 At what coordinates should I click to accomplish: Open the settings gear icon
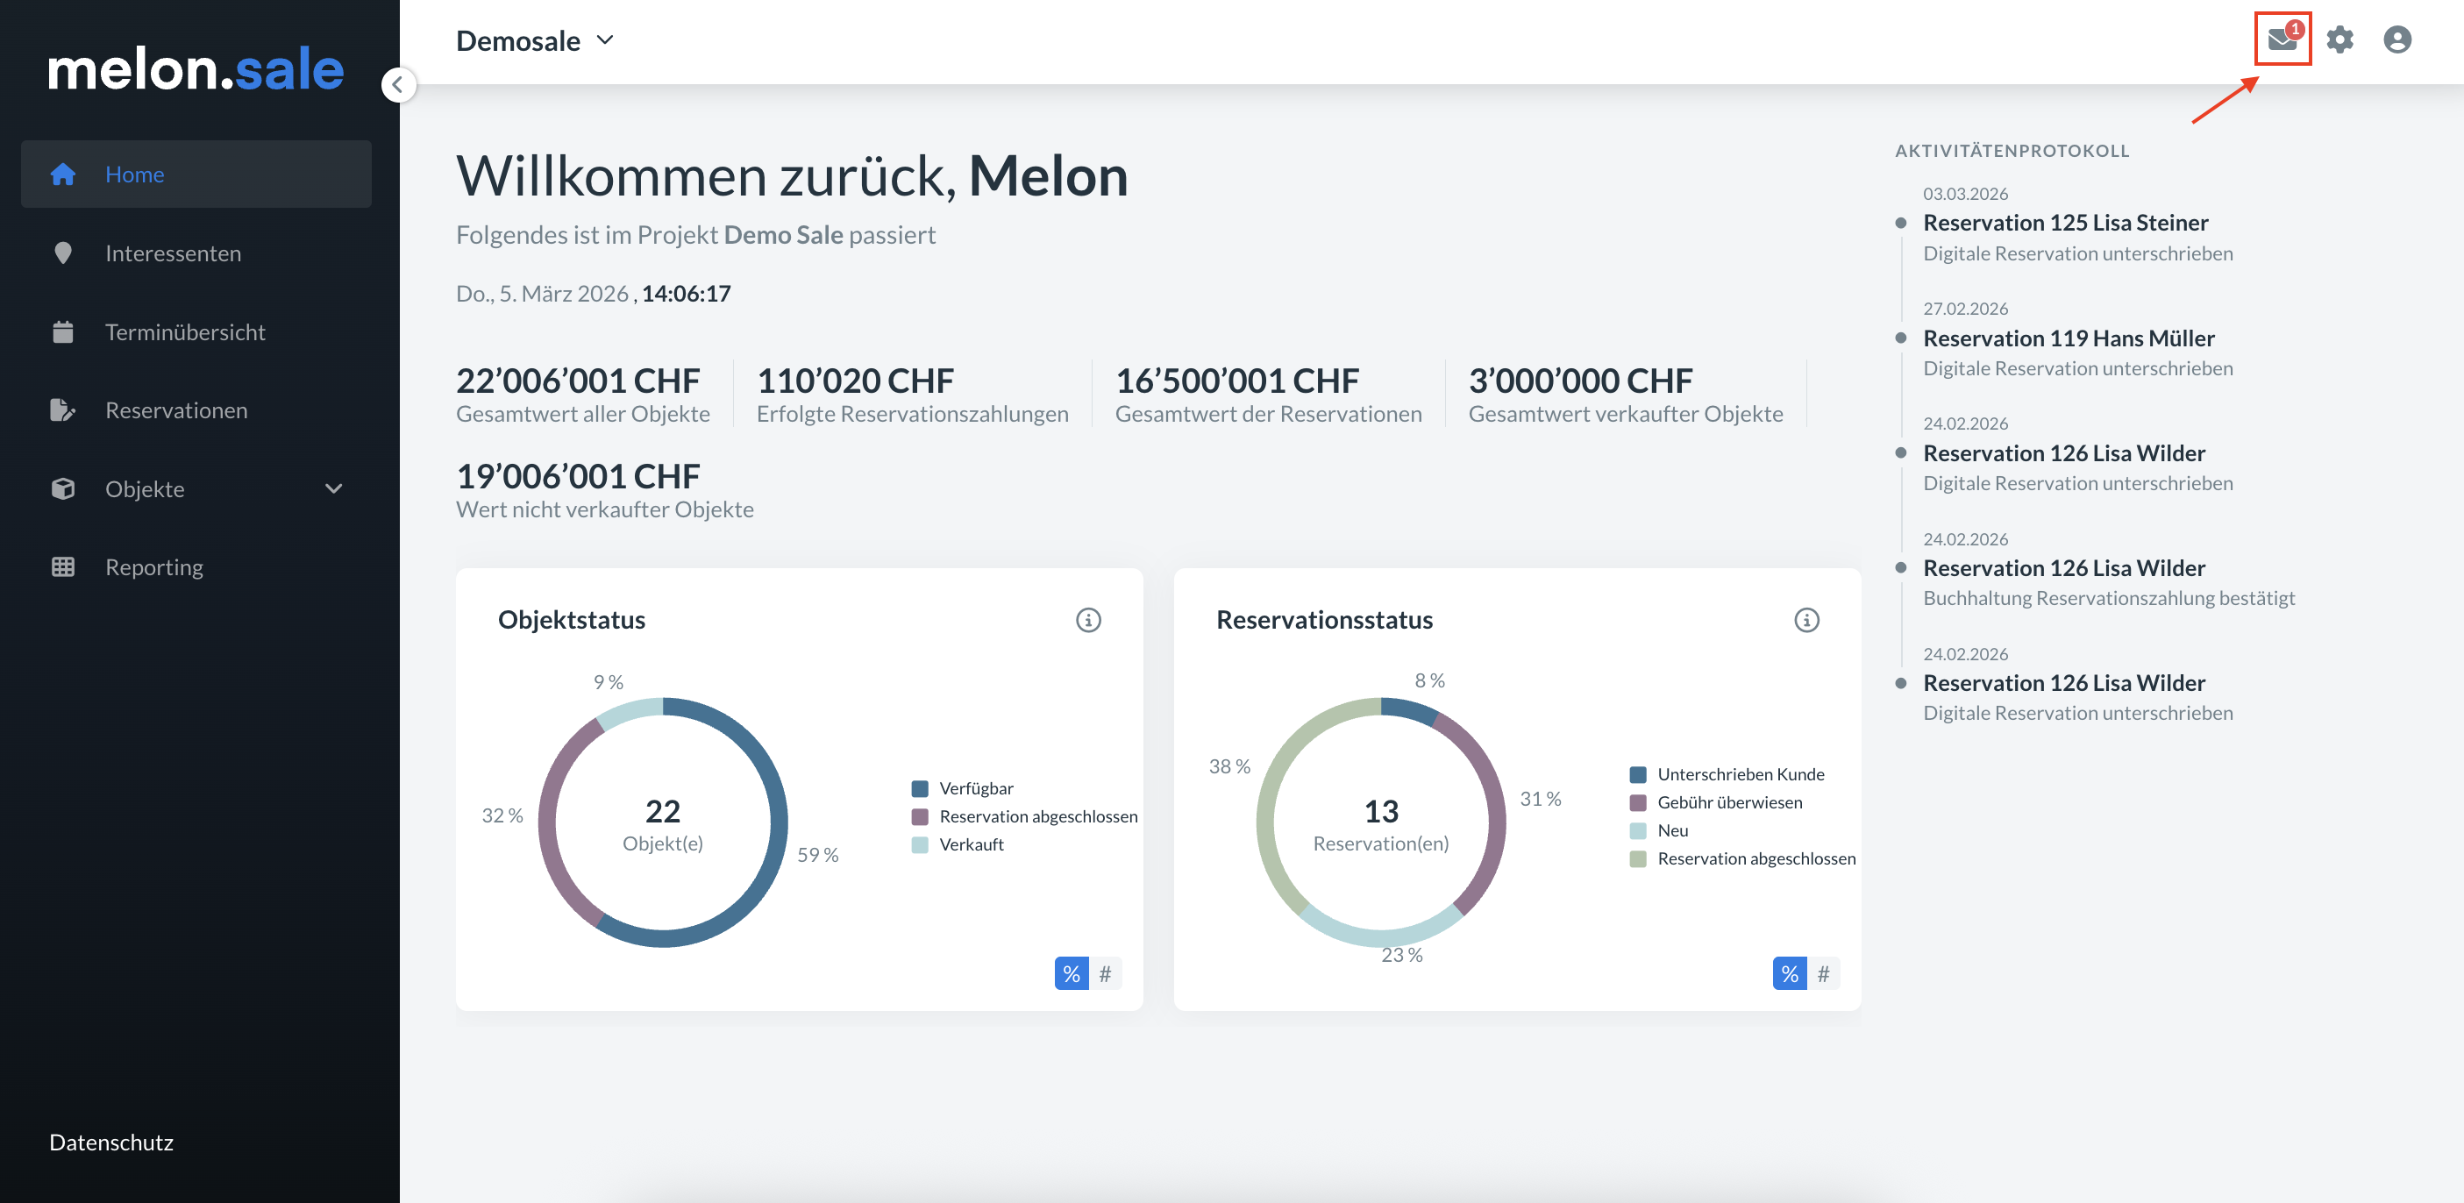point(2339,39)
